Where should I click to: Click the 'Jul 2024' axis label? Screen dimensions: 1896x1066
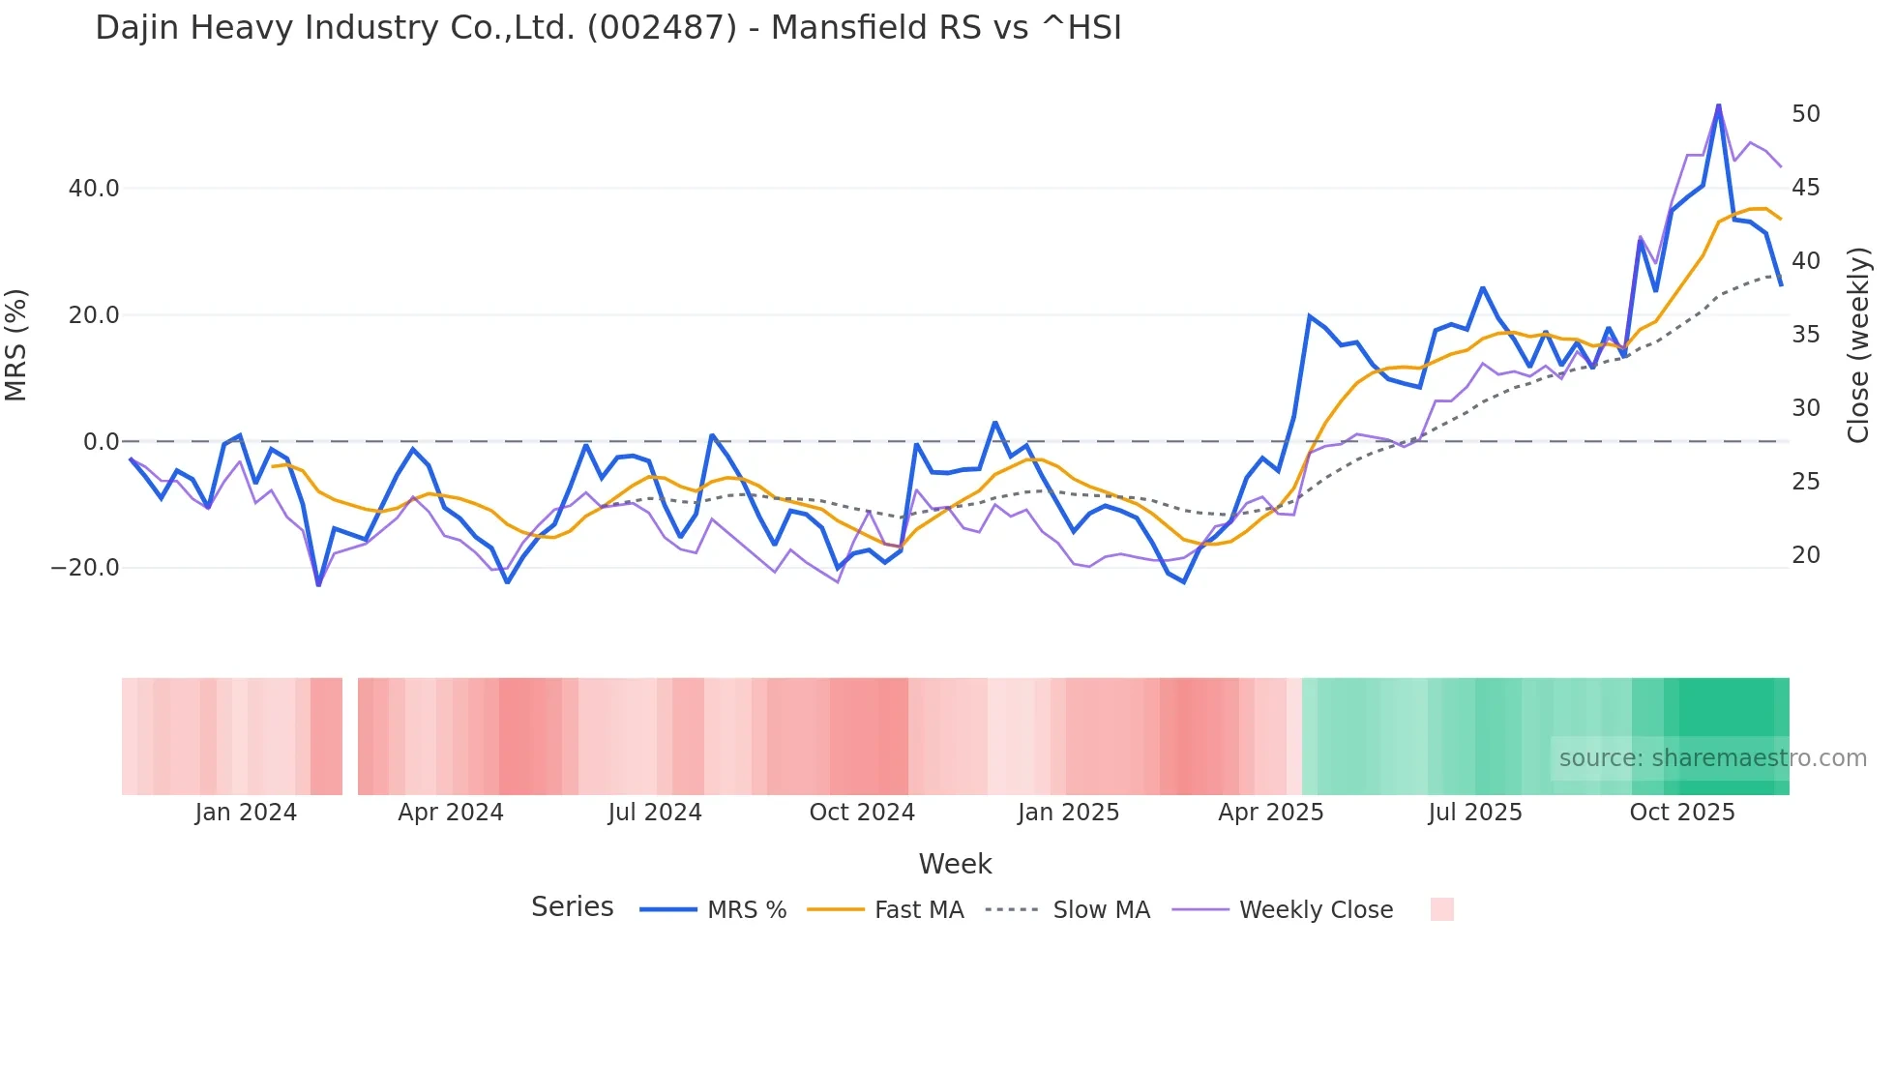655,813
